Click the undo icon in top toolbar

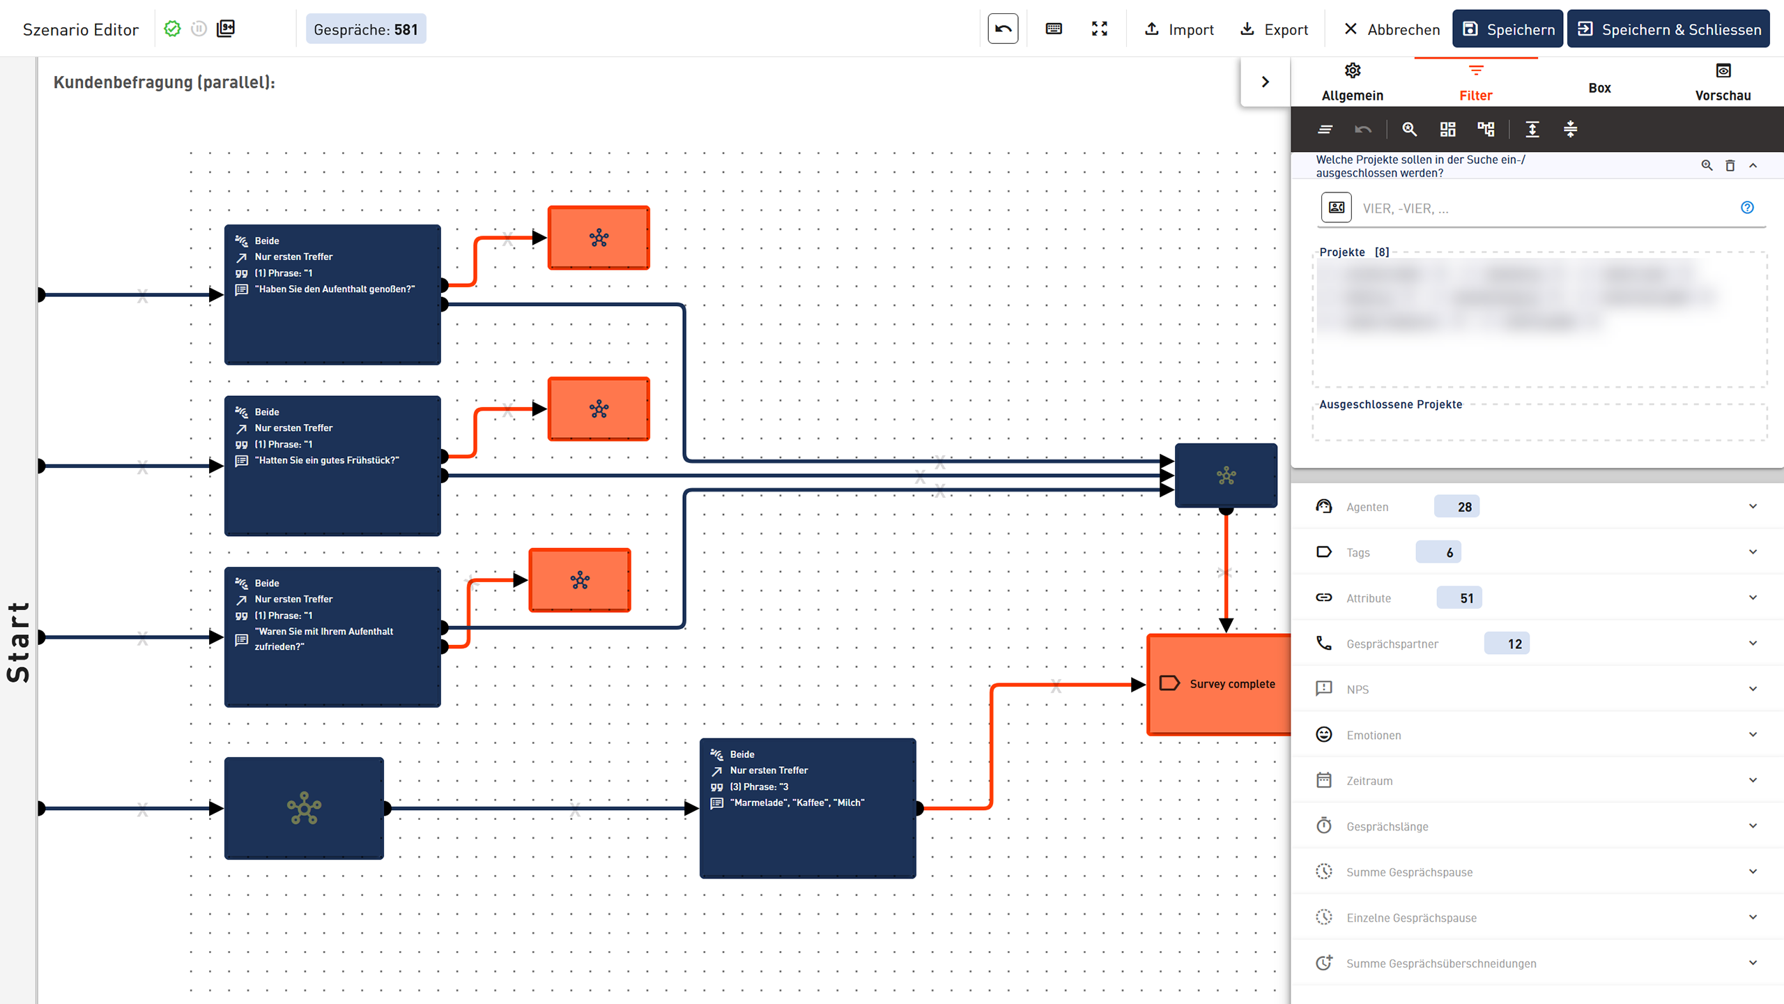pos(1003,29)
